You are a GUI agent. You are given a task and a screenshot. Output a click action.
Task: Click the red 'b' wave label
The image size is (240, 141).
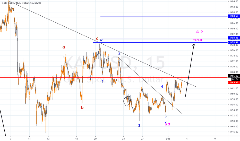tap(82, 108)
